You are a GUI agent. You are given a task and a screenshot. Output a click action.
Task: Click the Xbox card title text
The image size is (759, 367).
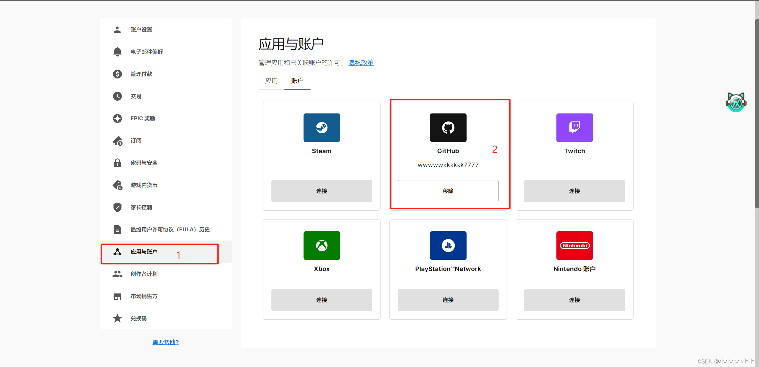[x=322, y=269]
